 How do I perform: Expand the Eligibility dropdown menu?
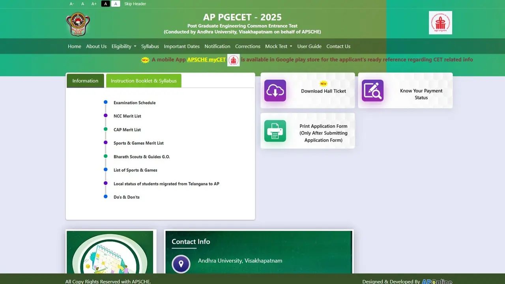(123, 46)
